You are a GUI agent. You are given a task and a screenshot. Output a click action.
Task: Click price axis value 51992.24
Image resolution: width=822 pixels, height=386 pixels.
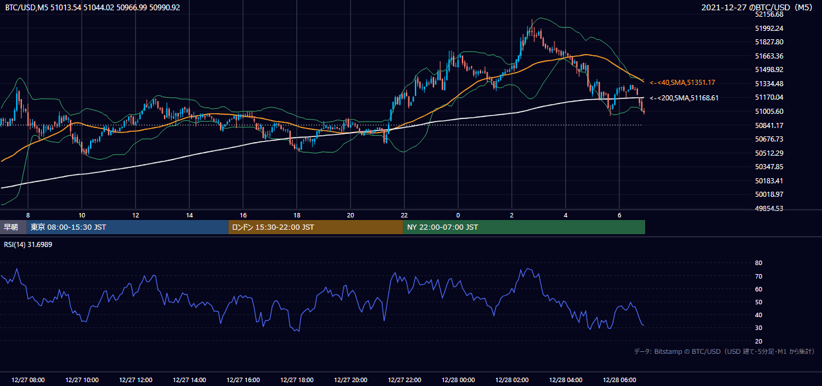pos(769,28)
